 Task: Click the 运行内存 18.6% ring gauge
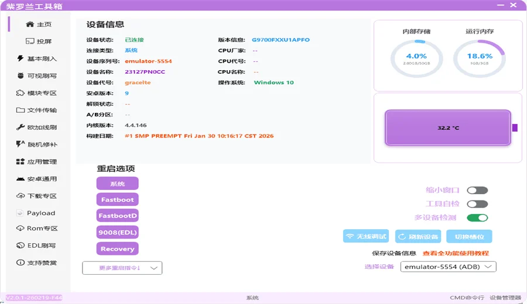479,58
